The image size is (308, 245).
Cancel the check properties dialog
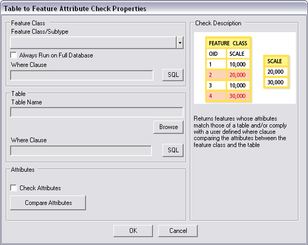[x=178, y=231]
